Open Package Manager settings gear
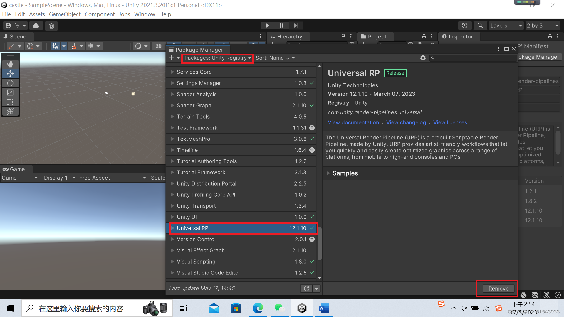The image size is (564, 317). tap(423, 58)
